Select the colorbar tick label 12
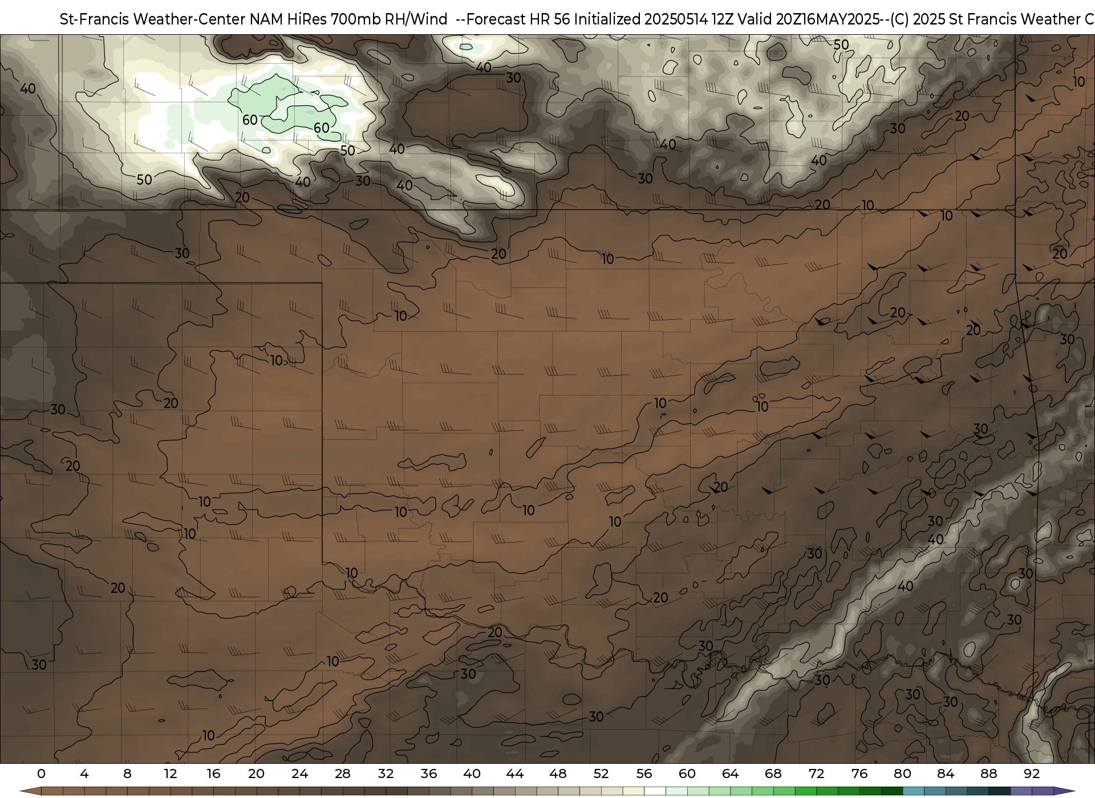 [171, 773]
